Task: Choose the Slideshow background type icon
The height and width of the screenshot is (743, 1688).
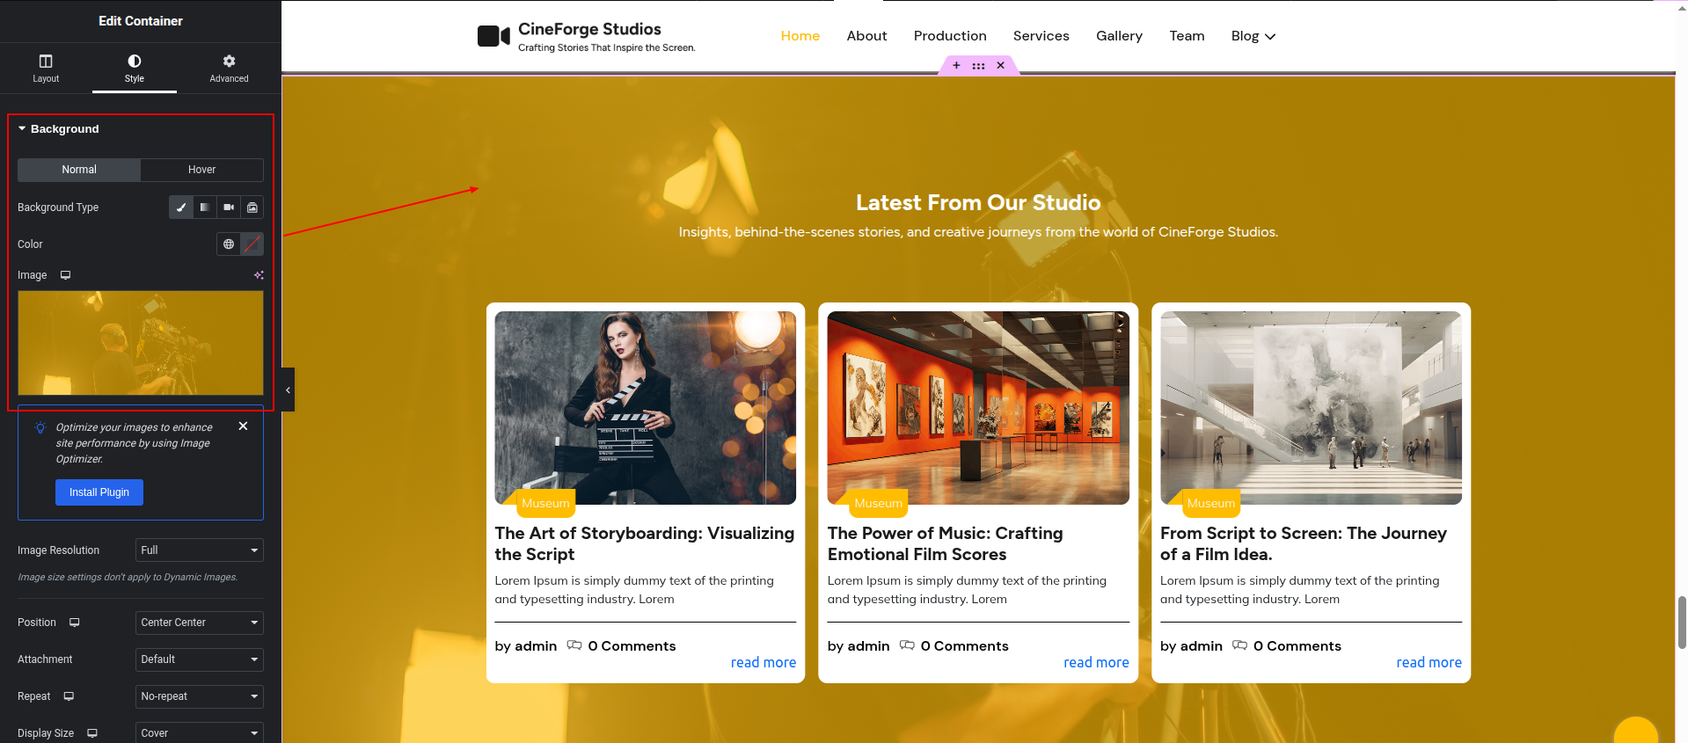Action: [252, 208]
